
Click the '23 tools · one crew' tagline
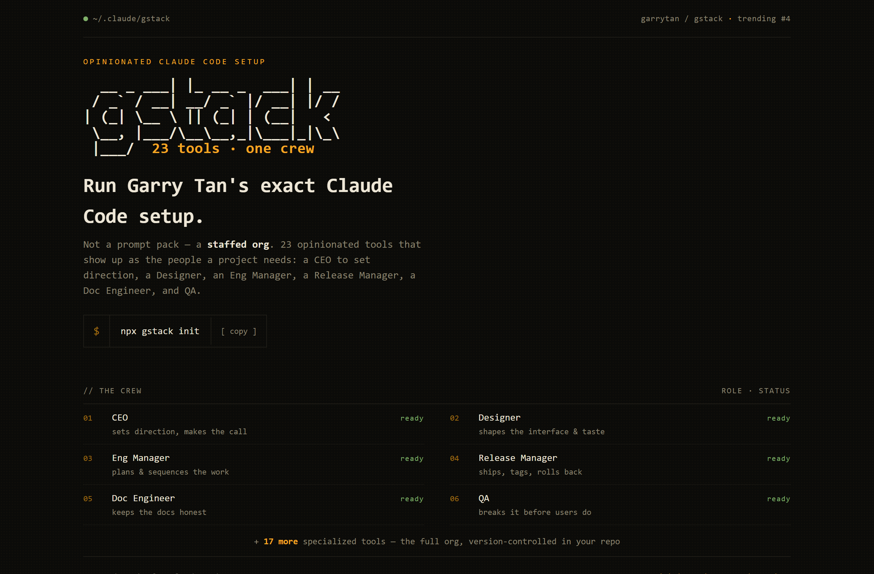click(x=233, y=149)
